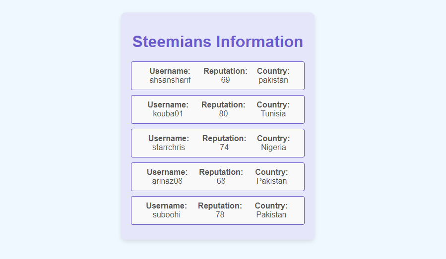Click Username label in ahsansharif card
Viewport: 446px width, 259px height.
point(170,71)
